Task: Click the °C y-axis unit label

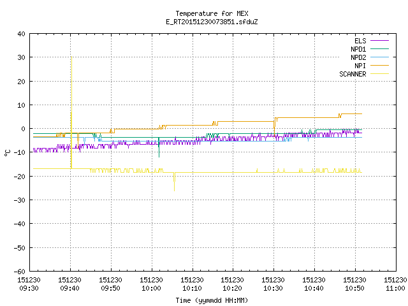Action: (7, 152)
